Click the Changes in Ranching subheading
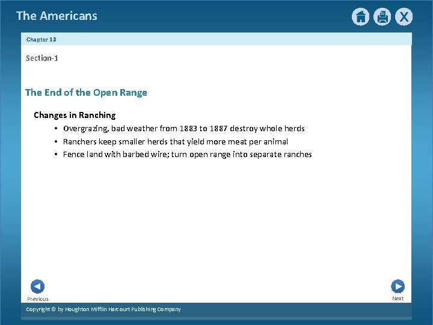The height and width of the screenshot is (325, 433). point(75,115)
